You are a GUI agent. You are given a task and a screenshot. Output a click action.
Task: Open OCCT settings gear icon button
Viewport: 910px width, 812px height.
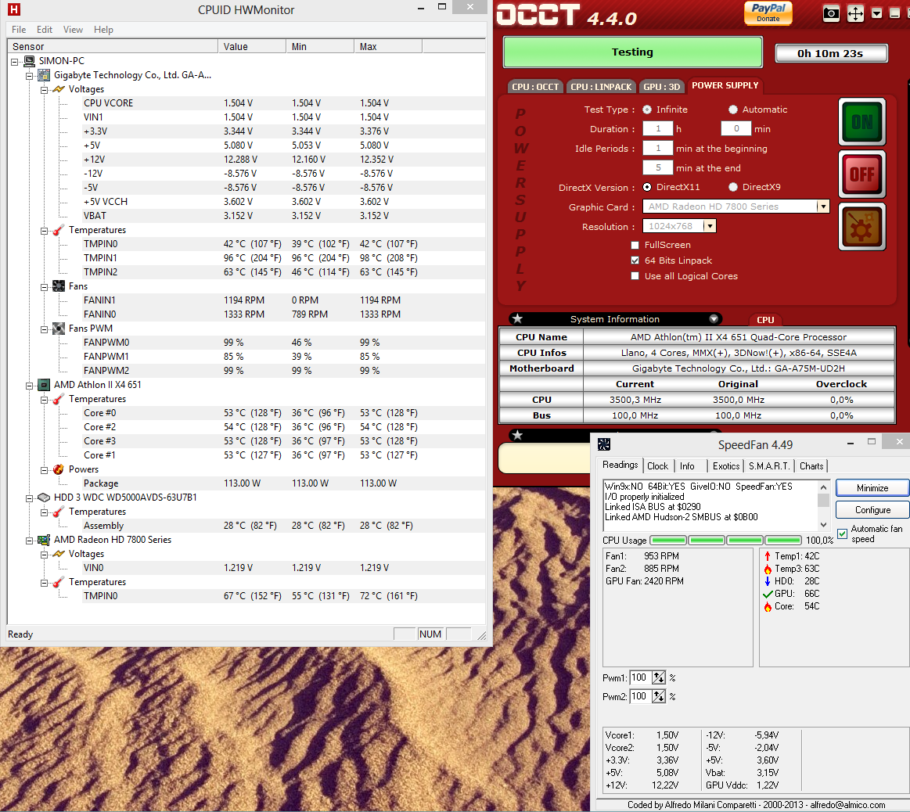[x=861, y=227]
